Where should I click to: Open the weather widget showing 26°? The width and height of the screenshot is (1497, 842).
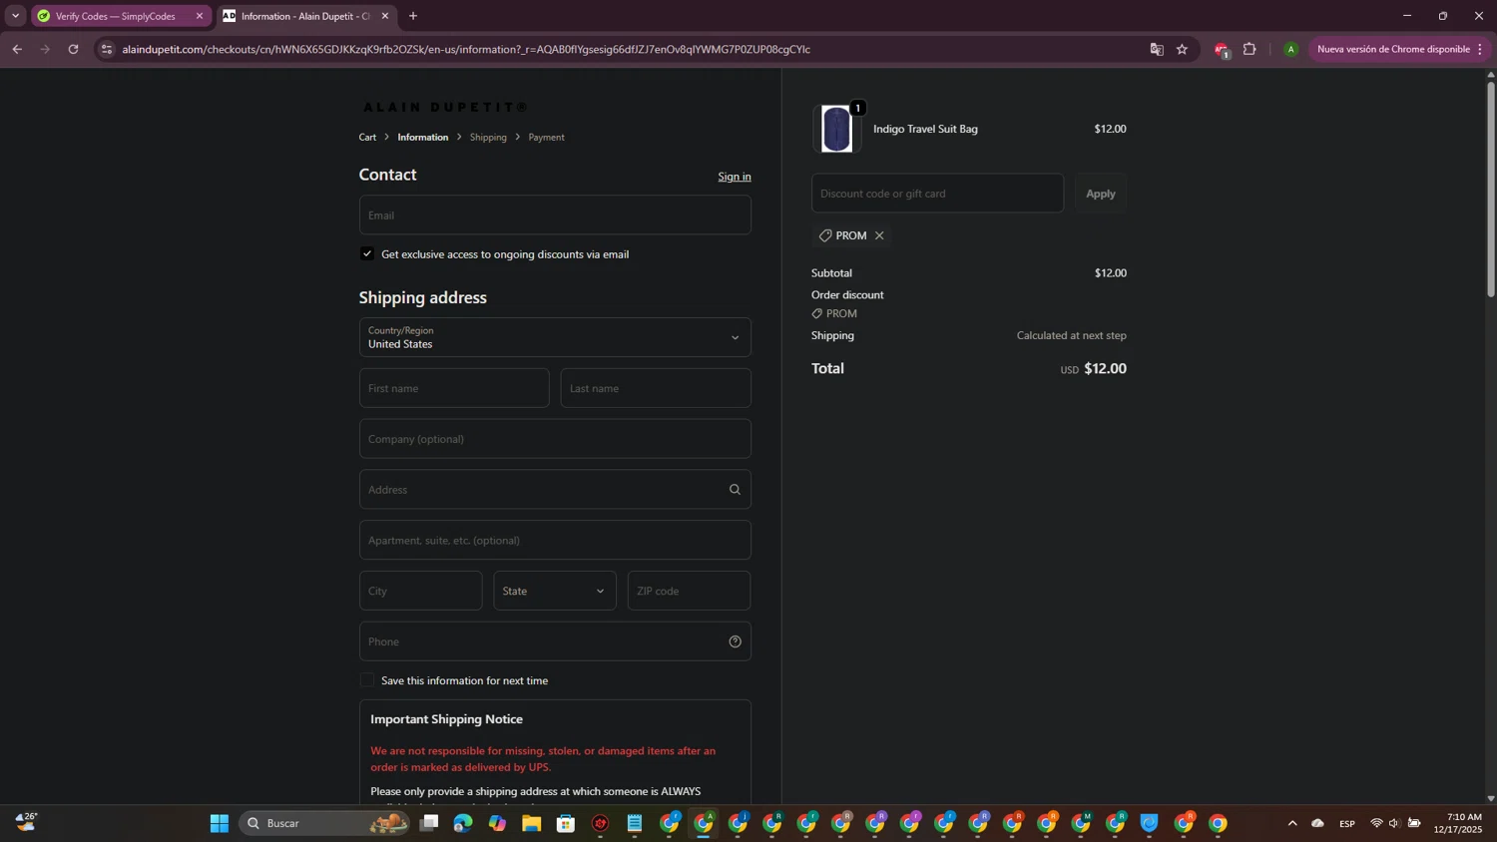(x=26, y=822)
